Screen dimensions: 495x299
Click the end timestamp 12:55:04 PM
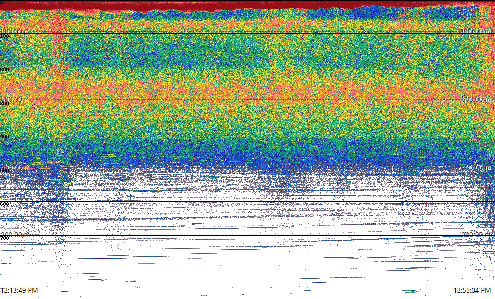(472, 290)
